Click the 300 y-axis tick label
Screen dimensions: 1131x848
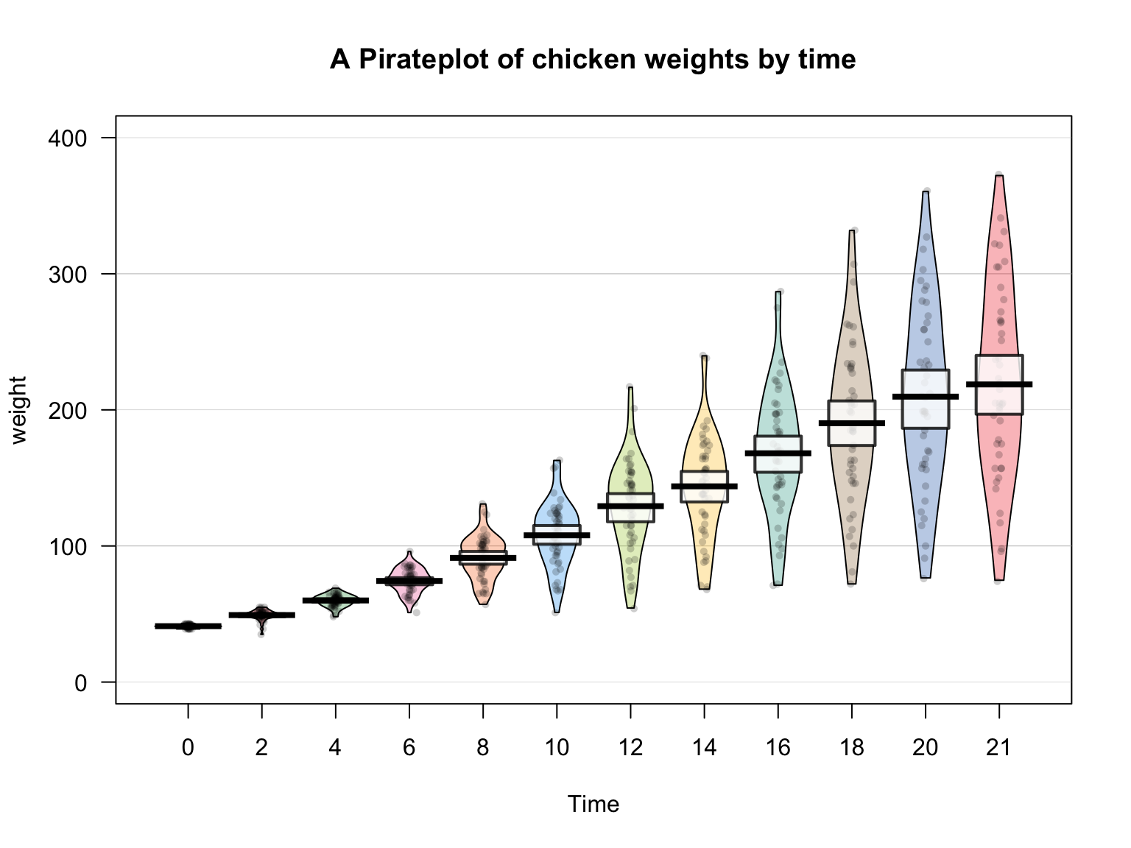(x=67, y=275)
